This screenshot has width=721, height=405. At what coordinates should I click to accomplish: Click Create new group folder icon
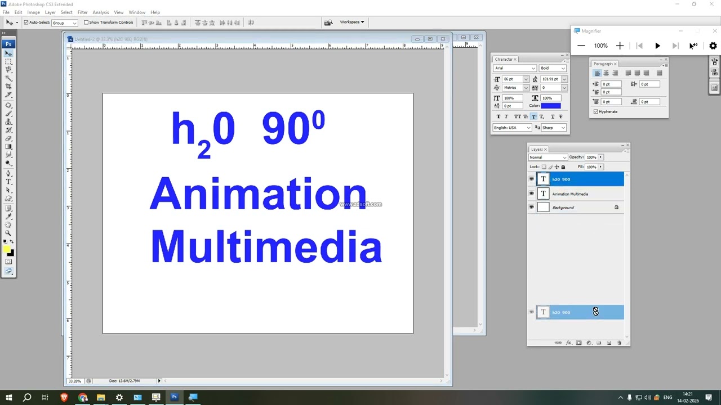[599, 343]
